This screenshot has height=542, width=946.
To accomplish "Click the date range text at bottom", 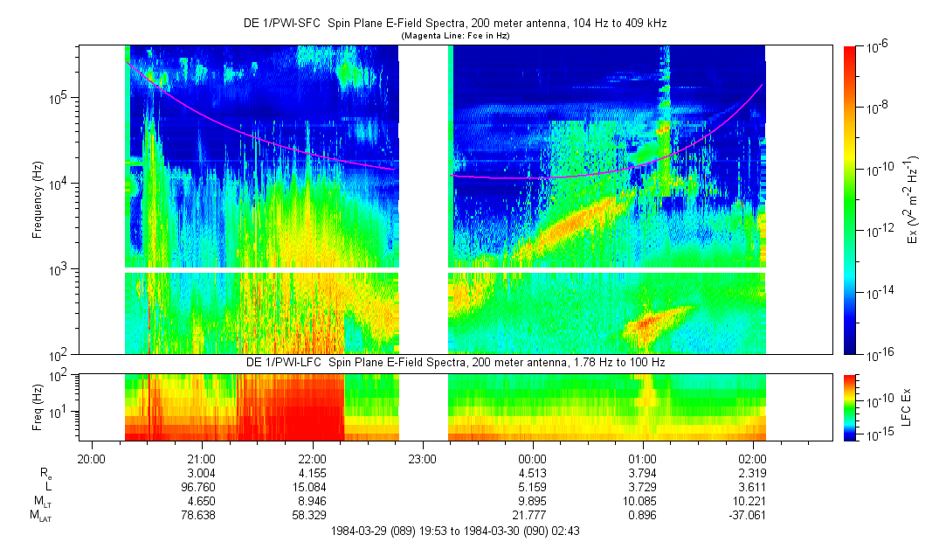I will pos(454,531).
